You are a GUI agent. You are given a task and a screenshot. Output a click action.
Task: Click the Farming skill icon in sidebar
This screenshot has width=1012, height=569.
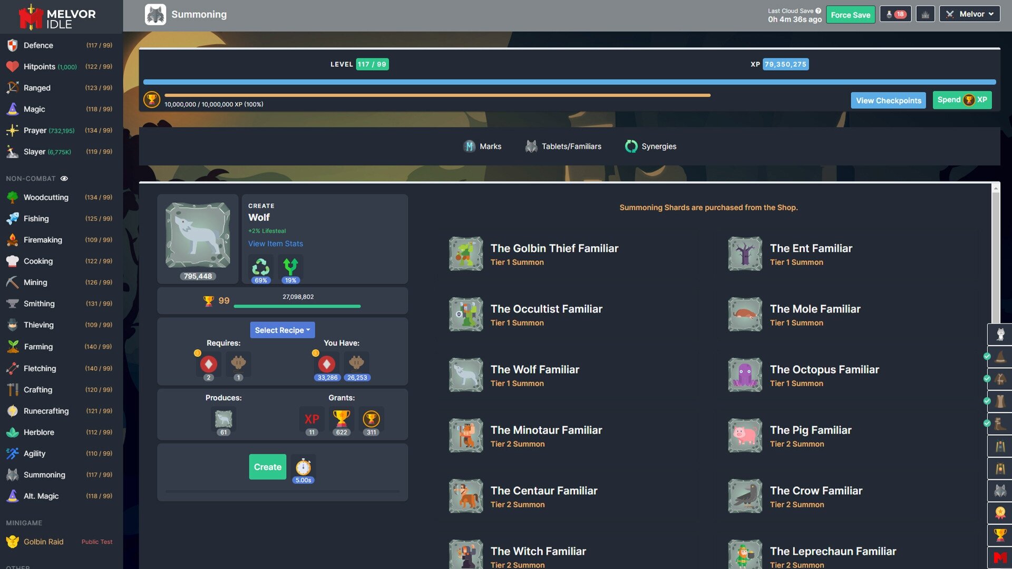(x=13, y=347)
